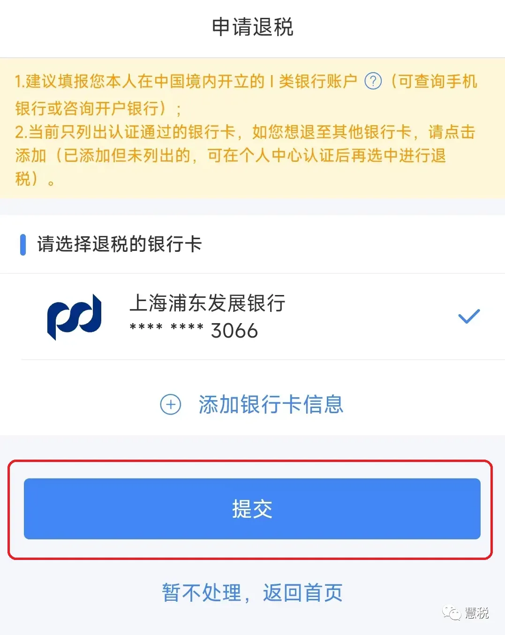Viewport: 505px width, 635px height.
Task: Click the 提交 button
Action: click(x=252, y=509)
